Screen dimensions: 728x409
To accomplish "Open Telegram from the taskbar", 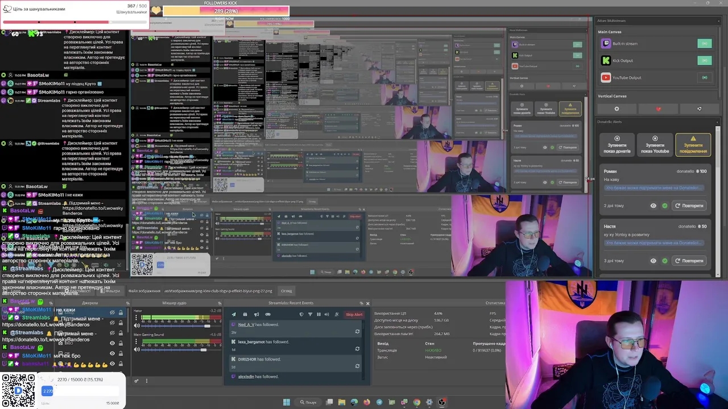I will [x=379, y=402].
